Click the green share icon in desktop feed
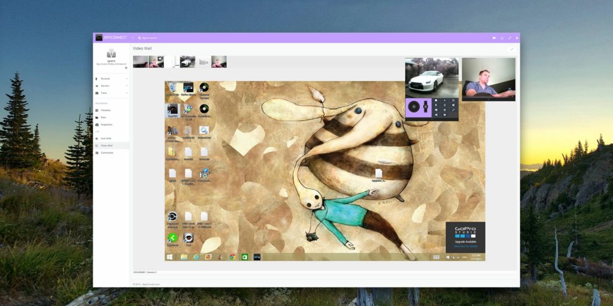Image resolution: width=613 pixels, height=306 pixels. pos(172,239)
